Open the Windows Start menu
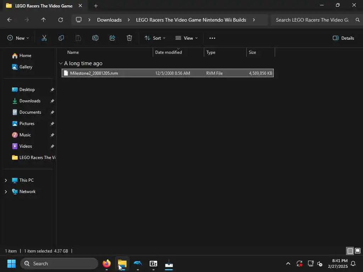 [x=12, y=263]
